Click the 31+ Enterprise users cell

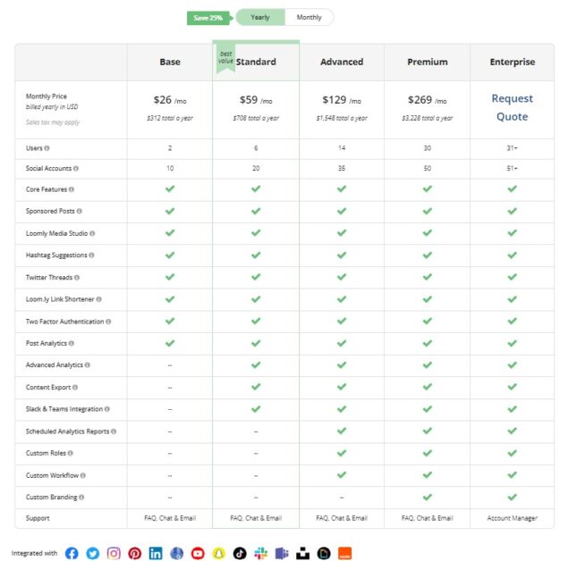coord(513,148)
